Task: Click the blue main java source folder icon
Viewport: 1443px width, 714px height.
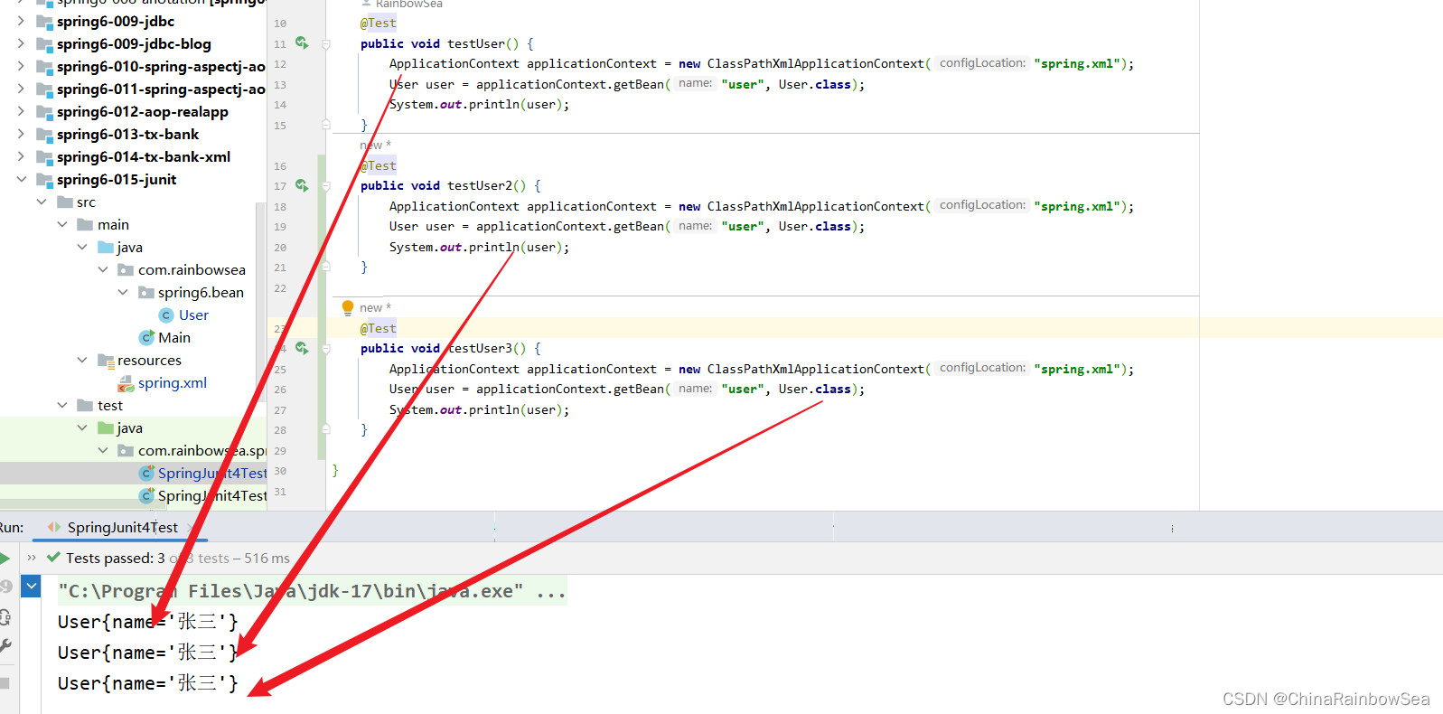Action: [x=106, y=248]
